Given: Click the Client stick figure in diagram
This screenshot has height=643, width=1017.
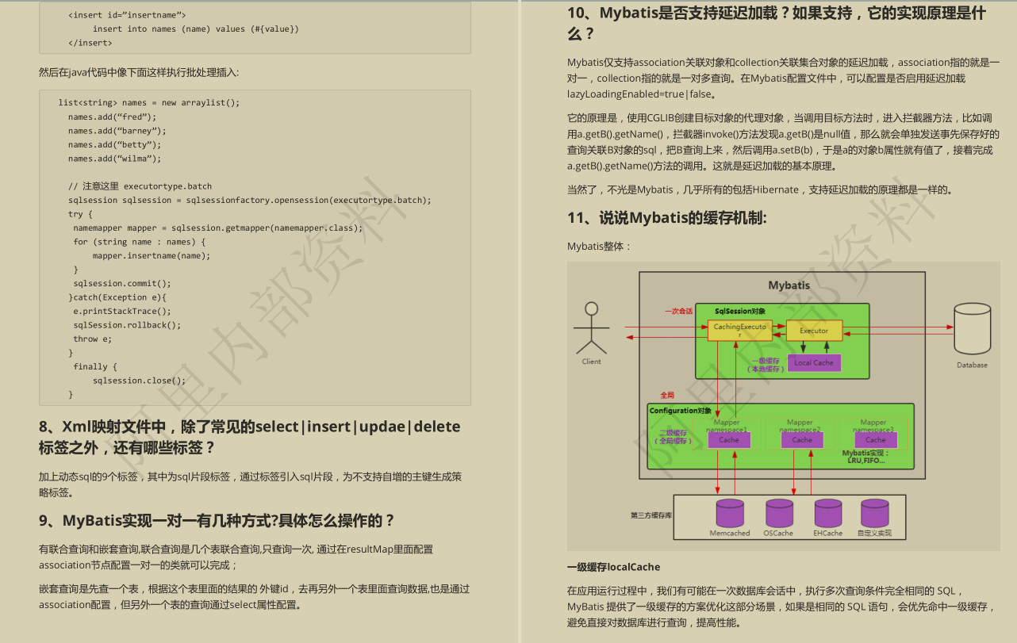Looking at the screenshot, I should pos(591,328).
